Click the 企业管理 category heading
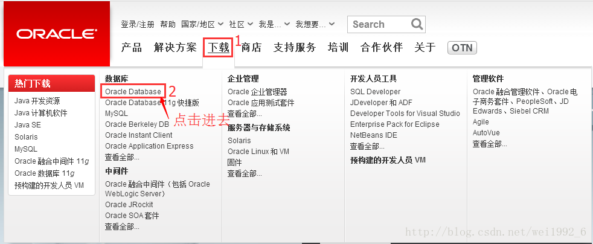Screen dimensions: 593x244 [243, 79]
